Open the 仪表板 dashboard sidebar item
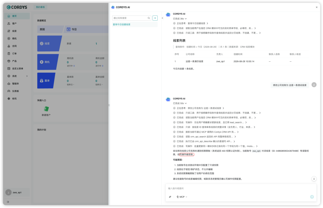 click(17, 91)
